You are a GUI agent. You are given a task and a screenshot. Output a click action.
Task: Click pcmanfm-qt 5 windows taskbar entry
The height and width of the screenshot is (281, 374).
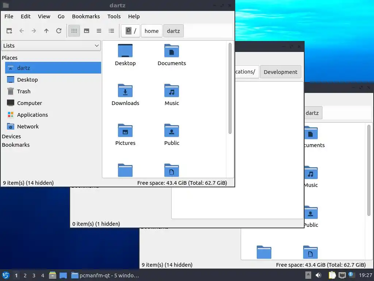106,276
